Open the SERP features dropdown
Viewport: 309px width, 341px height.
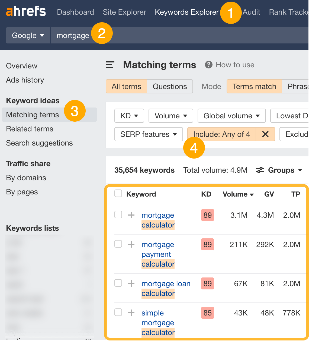148,134
